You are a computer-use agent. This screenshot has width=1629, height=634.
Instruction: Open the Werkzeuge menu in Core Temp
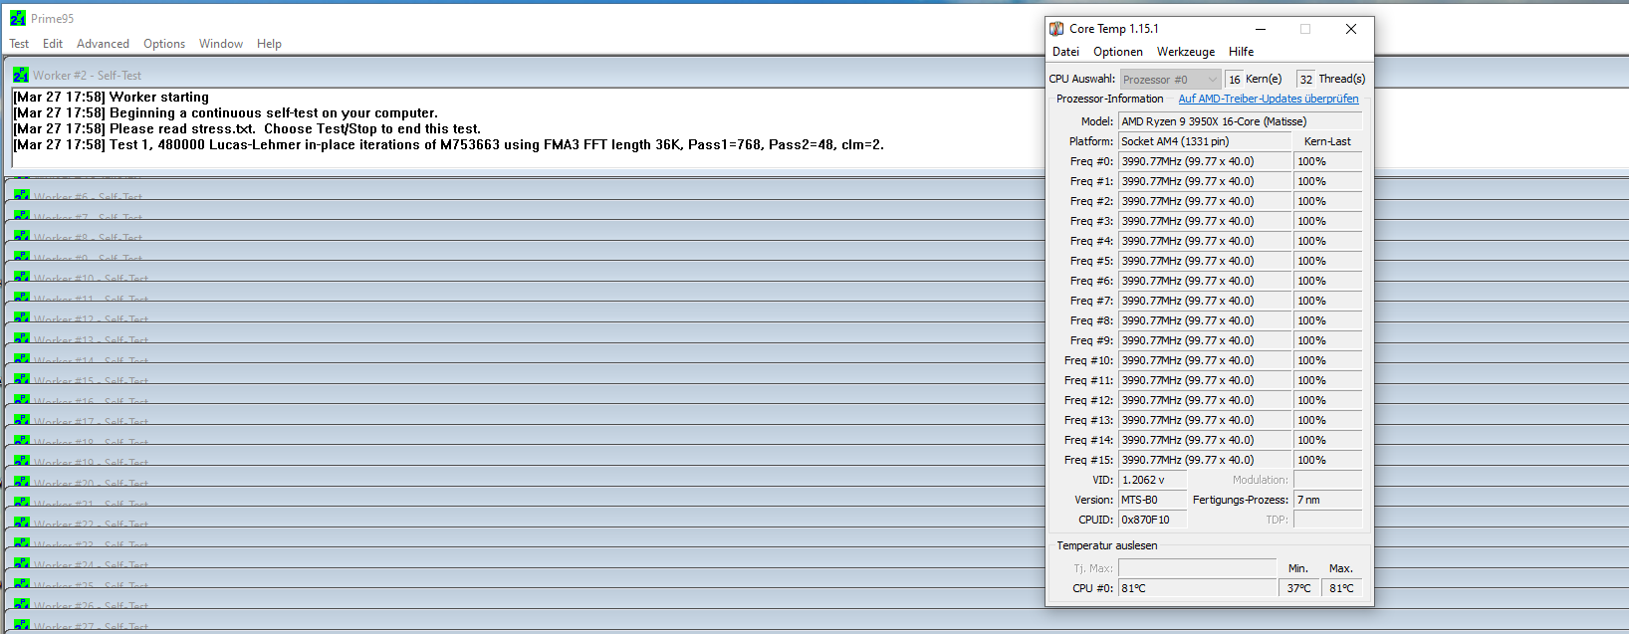(1186, 52)
